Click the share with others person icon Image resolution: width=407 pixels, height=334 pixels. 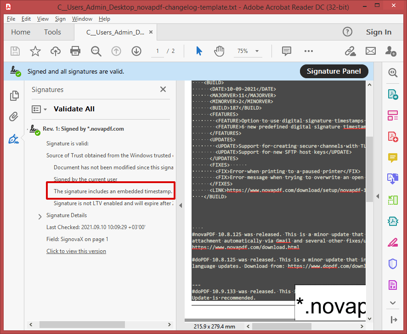pos(390,51)
